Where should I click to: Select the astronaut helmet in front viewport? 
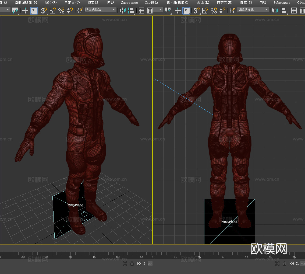(x=230, y=49)
